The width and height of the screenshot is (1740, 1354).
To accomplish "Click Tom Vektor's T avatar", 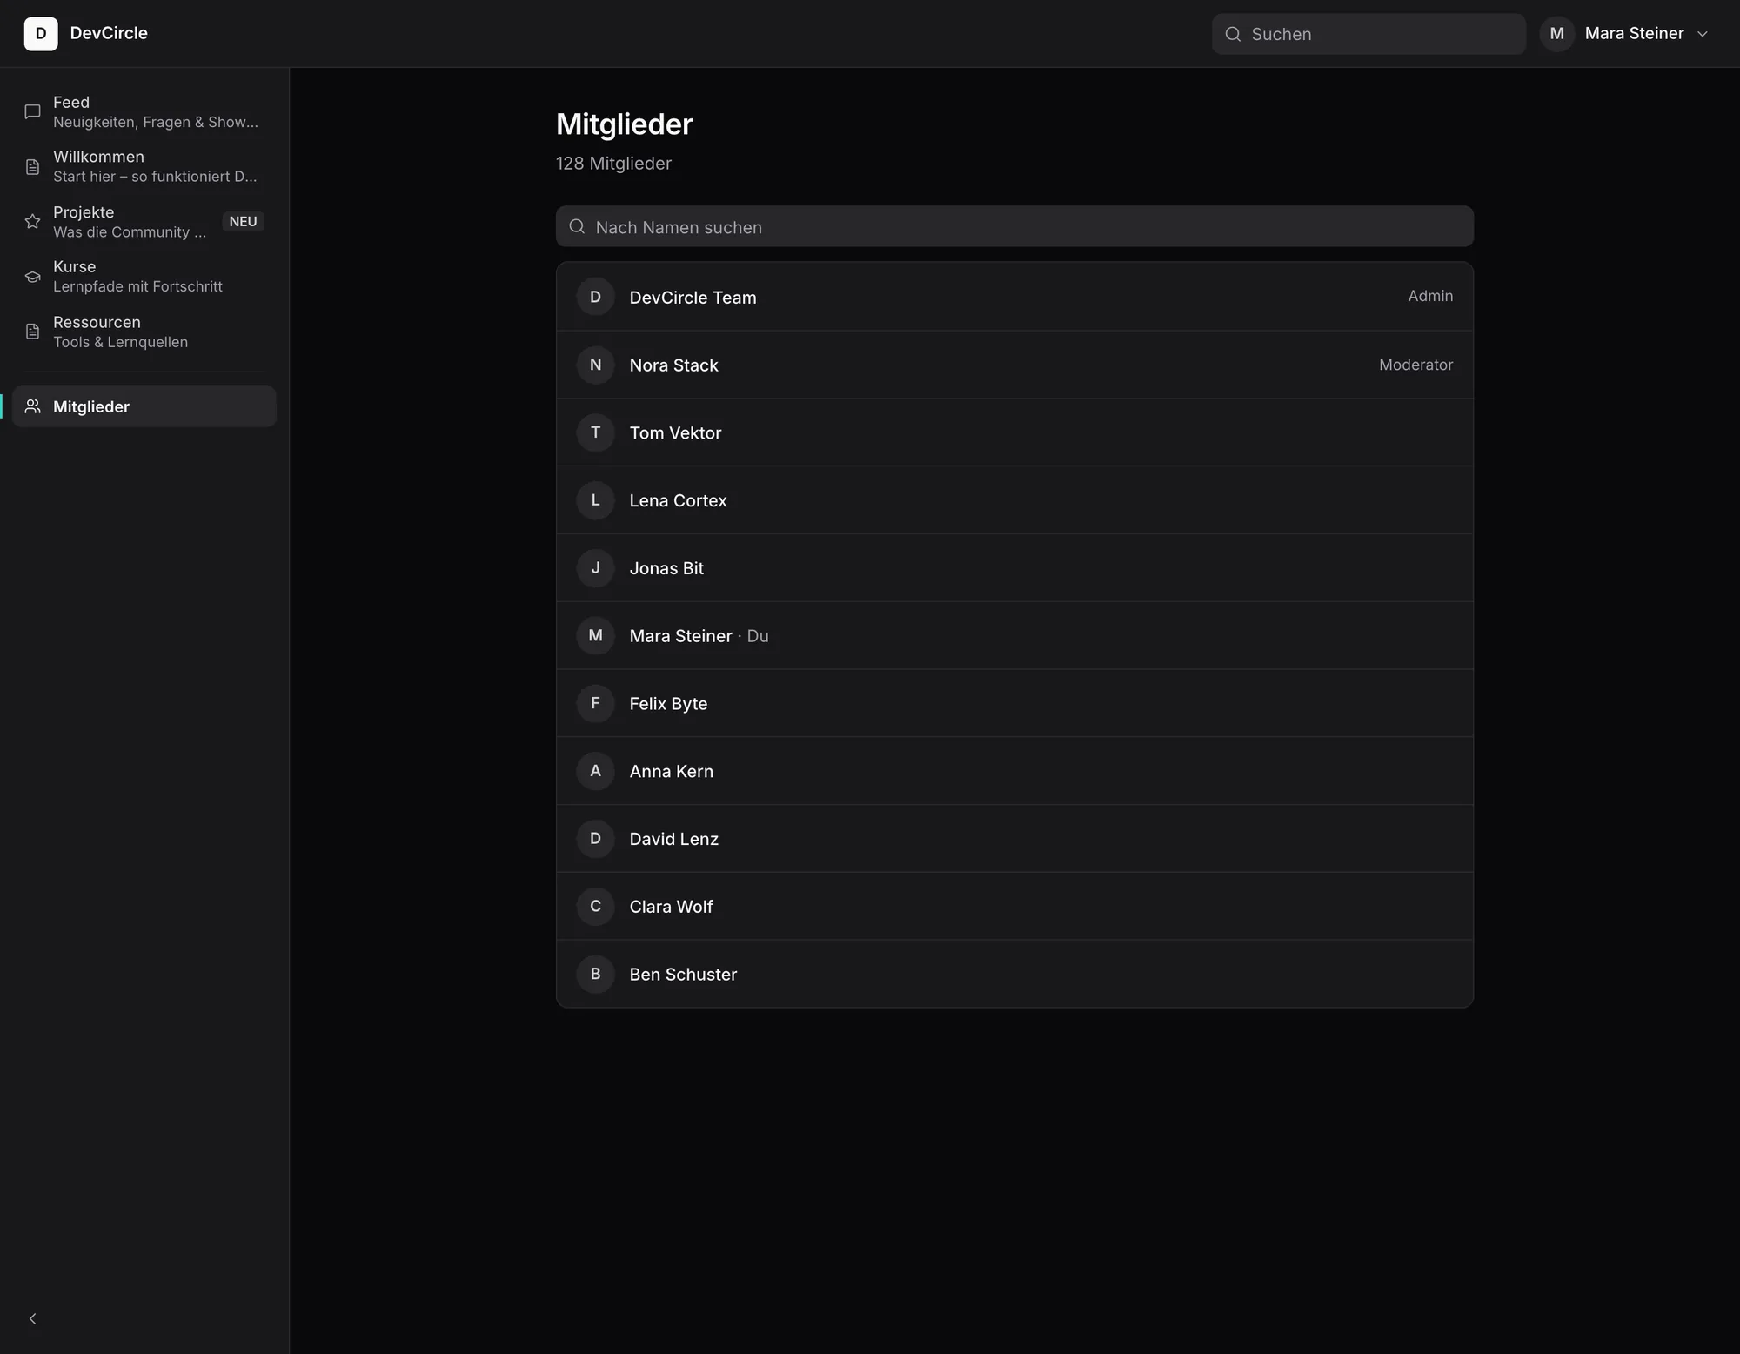I will point(596,432).
